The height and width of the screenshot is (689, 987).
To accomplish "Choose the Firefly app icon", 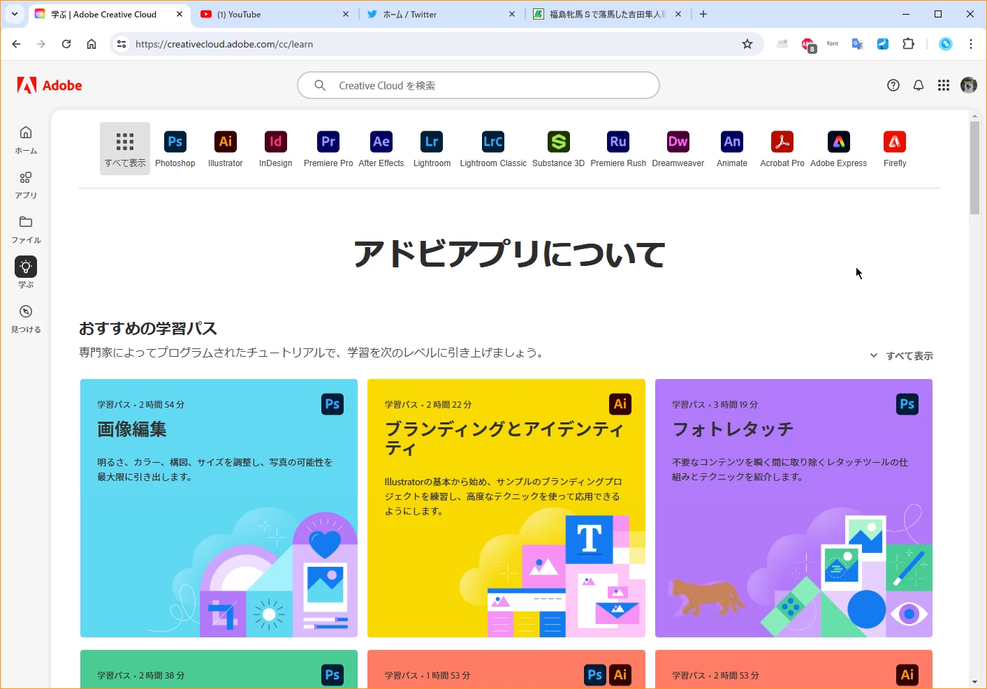I will pos(895,149).
